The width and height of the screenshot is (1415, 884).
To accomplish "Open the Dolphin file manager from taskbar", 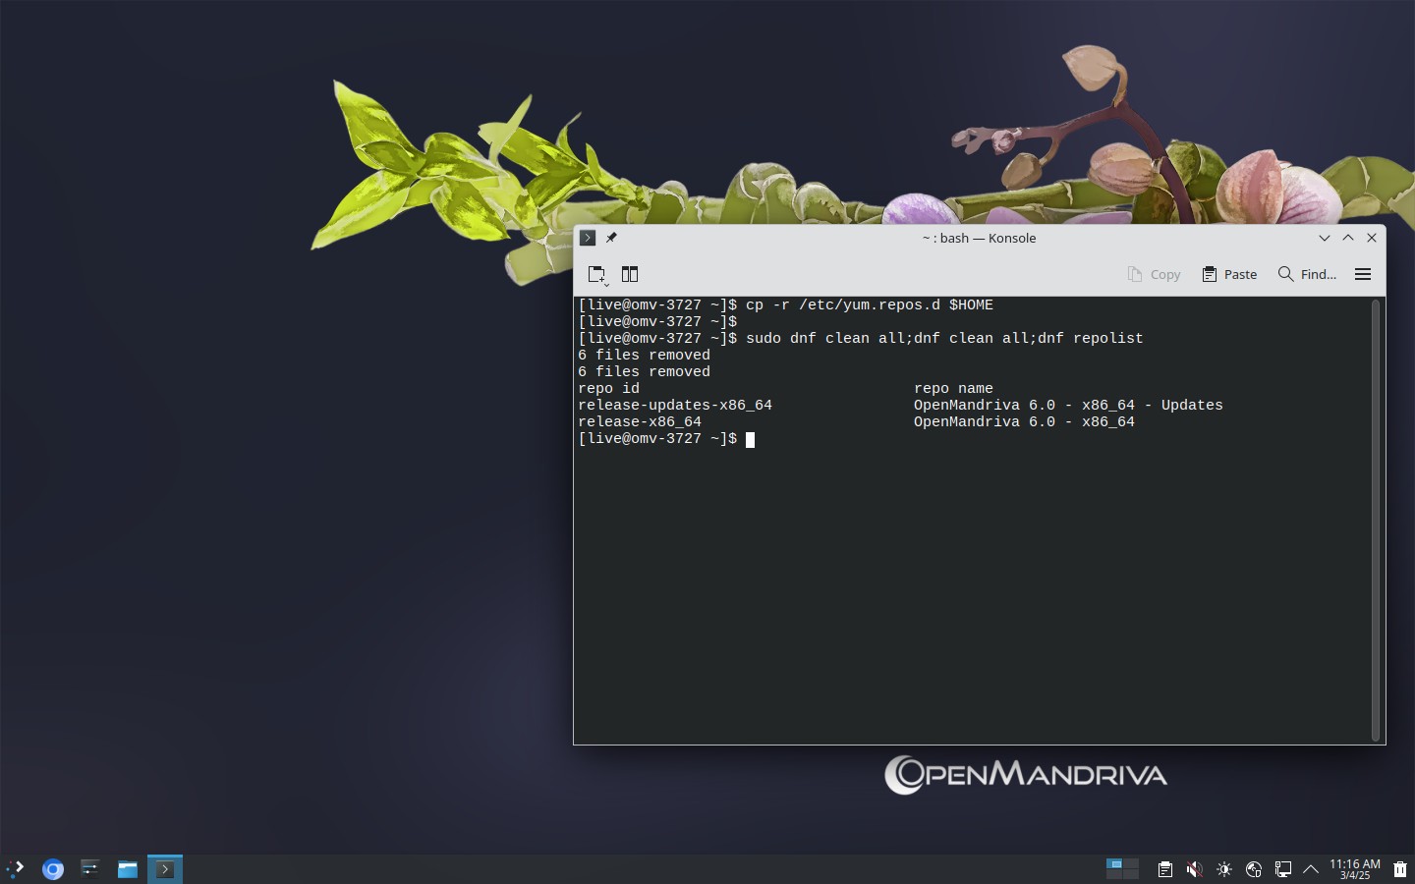I will 128,868.
